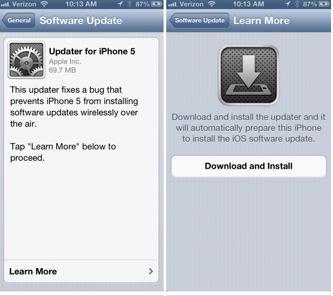
Task: Tap the Wi-Fi icon in the left status bar
Action: click(x=45, y=4)
